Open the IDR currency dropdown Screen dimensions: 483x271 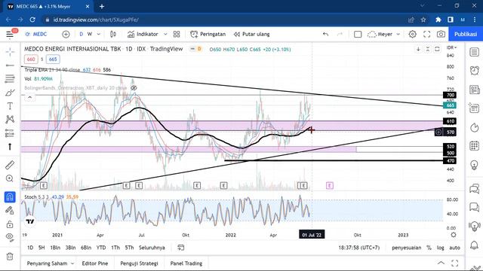point(451,47)
